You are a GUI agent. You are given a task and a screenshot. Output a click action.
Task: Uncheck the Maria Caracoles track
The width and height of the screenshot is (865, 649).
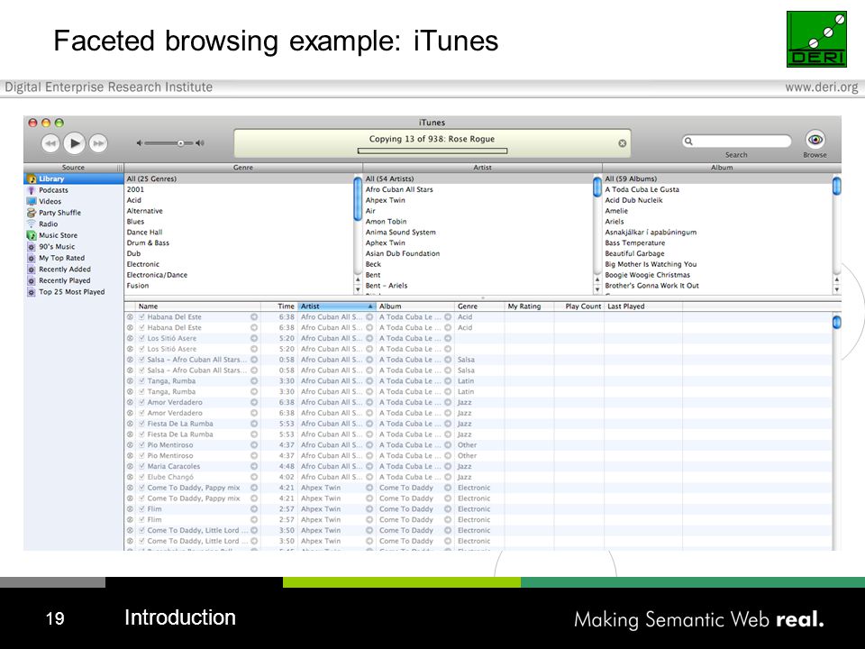pos(141,466)
